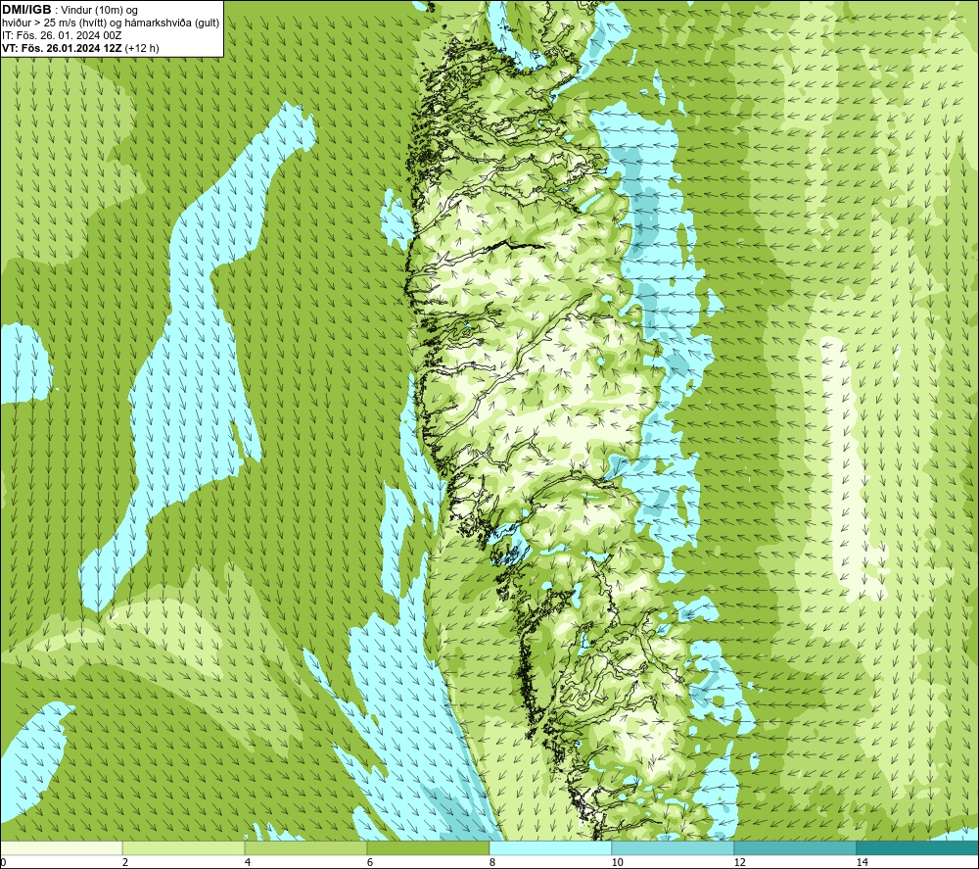Click the '2' label on the scale
979x869 pixels.
(125, 863)
